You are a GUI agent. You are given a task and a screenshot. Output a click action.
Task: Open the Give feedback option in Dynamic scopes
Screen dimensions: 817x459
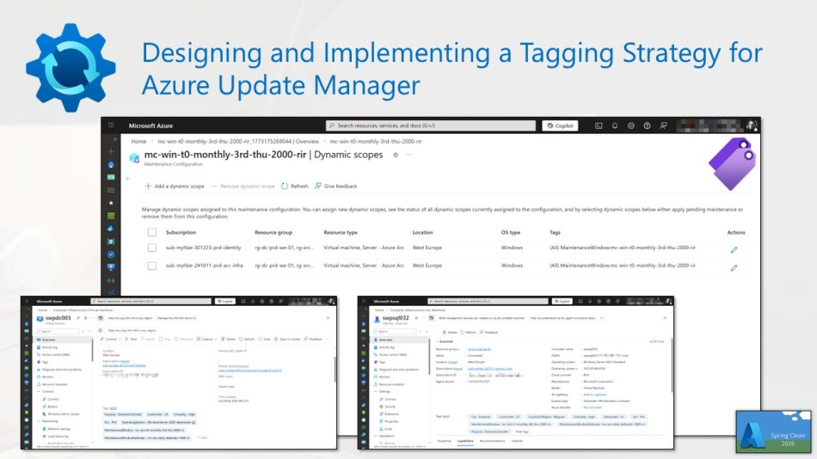click(x=336, y=186)
